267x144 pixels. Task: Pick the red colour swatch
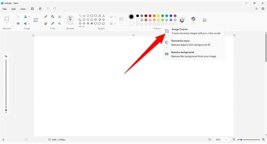[150, 16]
